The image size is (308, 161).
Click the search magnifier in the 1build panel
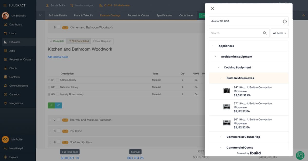click(x=265, y=33)
